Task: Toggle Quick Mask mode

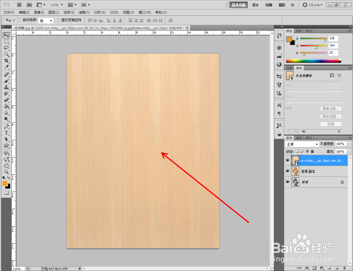Action: click(6, 192)
